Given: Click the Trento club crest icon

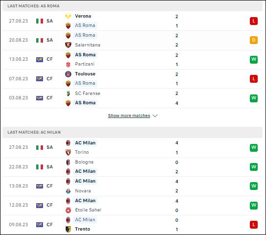Looking at the screenshot, I should coord(68,229).
